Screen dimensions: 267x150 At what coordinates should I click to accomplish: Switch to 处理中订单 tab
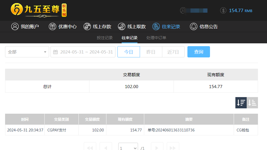tap(156, 38)
